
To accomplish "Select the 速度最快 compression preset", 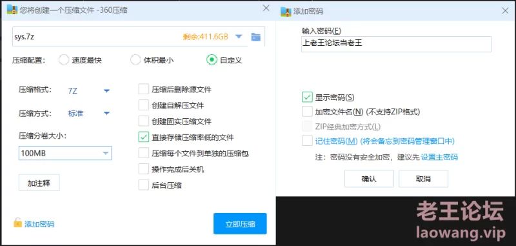I will 63,60.
